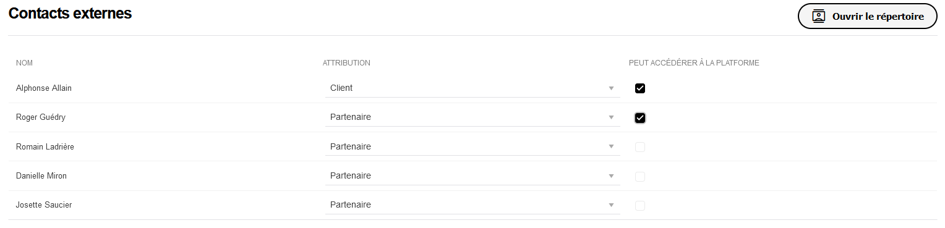Tick platform access checkbox for Danielle Miron
The image size is (945, 228).
(x=640, y=176)
